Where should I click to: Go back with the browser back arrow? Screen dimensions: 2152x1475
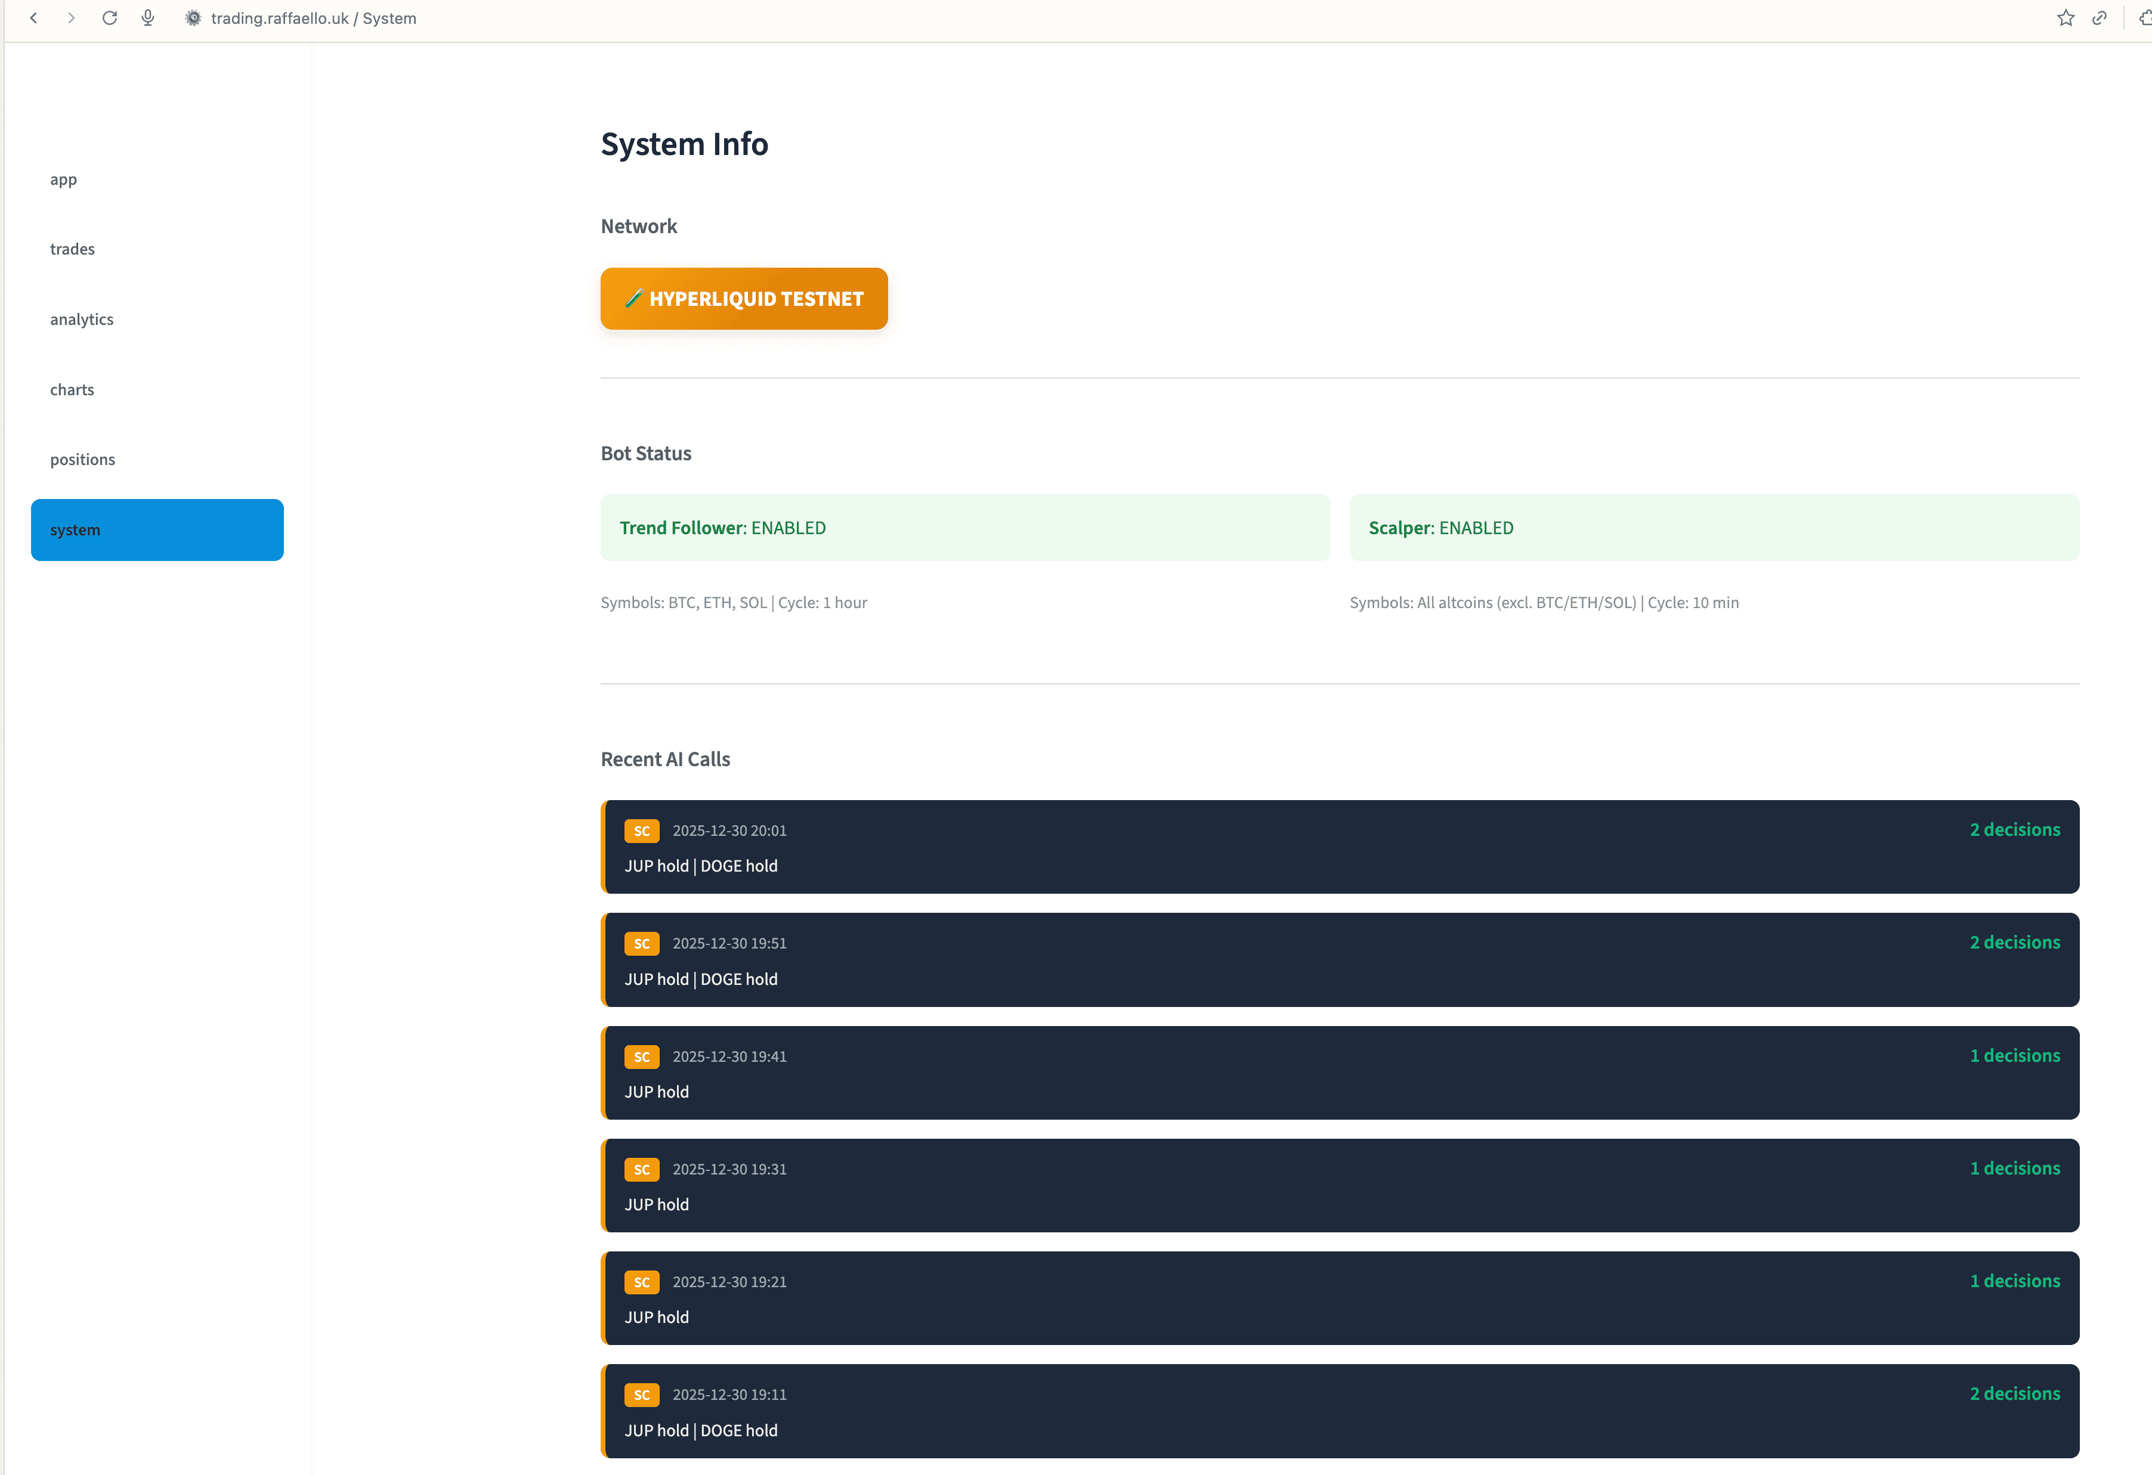[34, 17]
